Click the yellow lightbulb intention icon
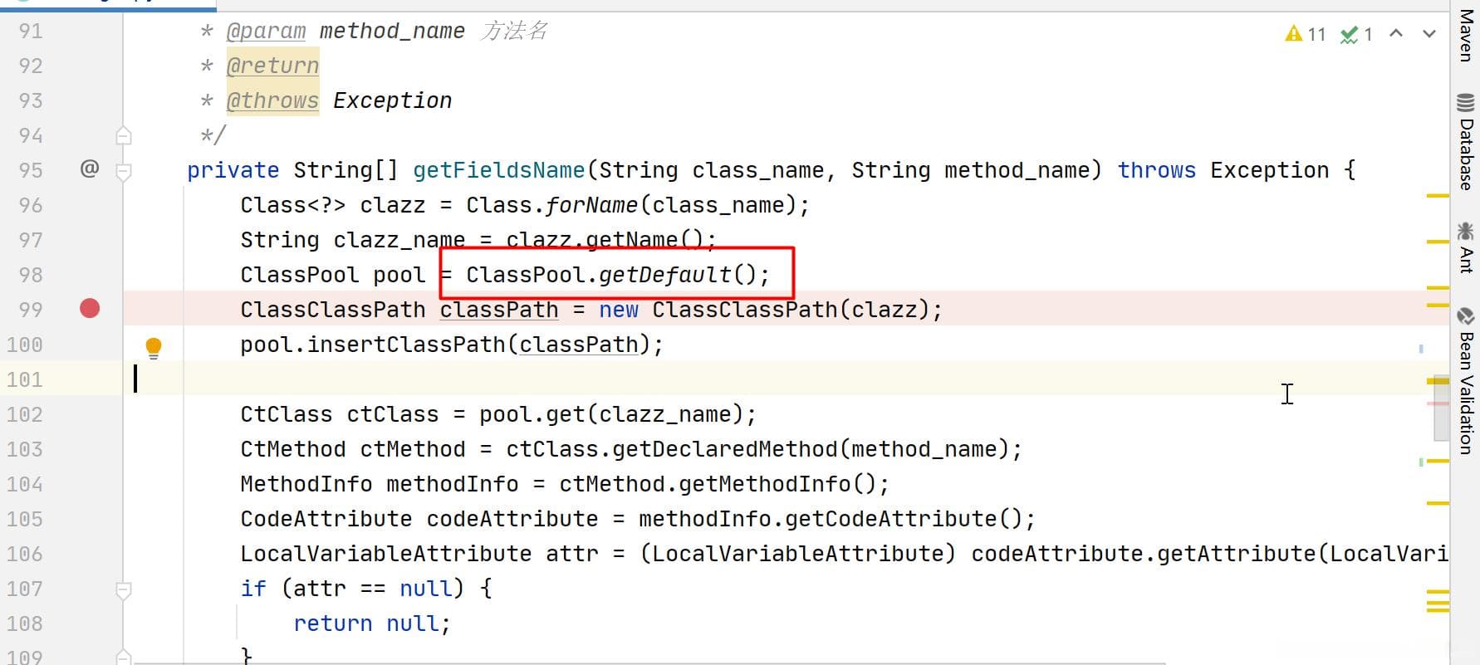 coord(154,347)
